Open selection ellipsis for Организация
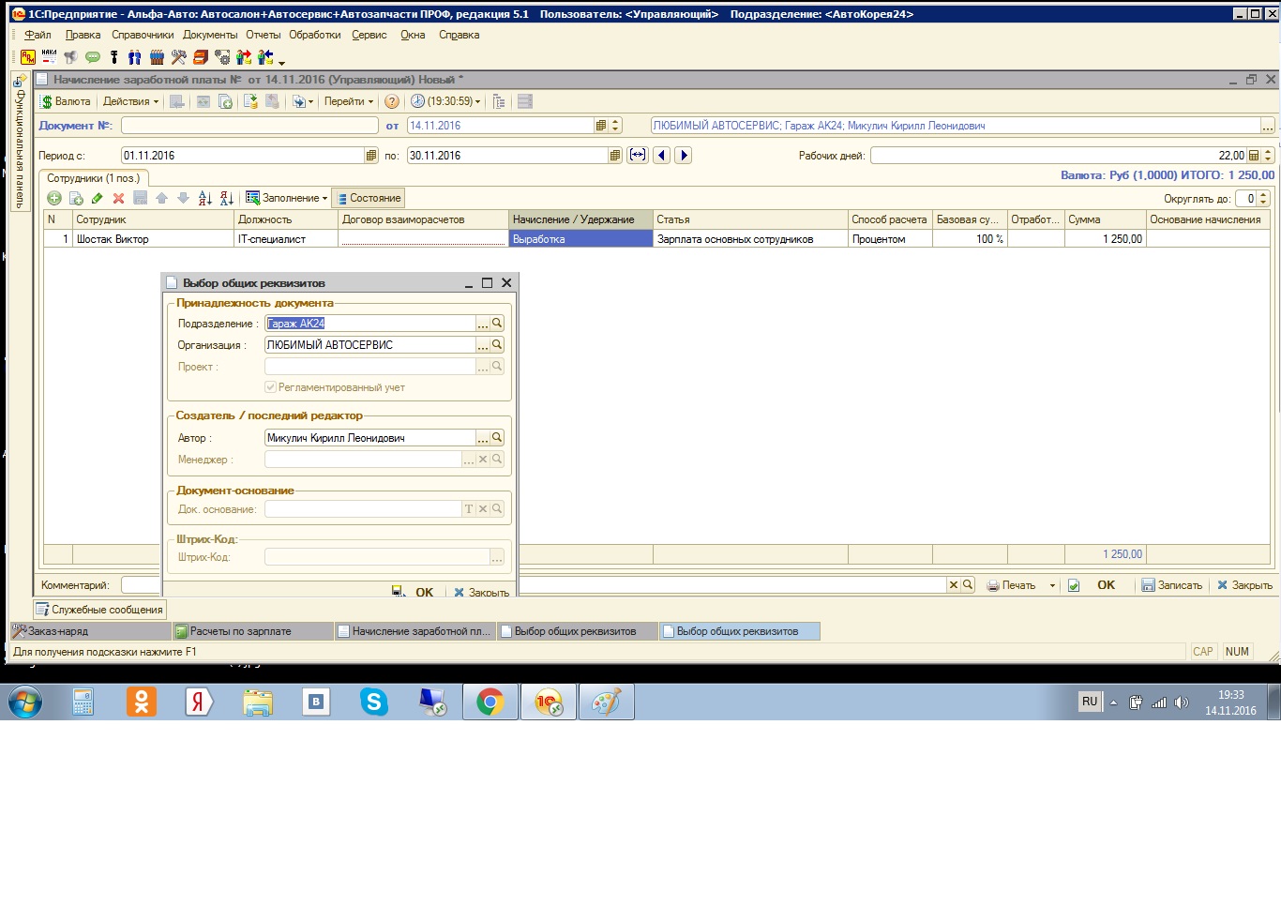 [483, 344]
